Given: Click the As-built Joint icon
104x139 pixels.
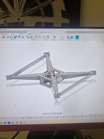Looking at the screenshot, I should (35, 37).
